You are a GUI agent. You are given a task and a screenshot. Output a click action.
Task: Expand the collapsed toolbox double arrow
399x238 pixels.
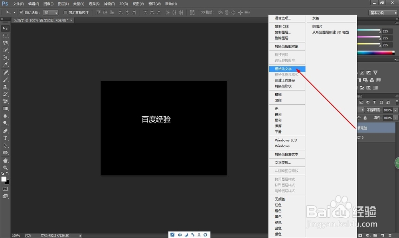pyautogui.click(x=2, y=19)
